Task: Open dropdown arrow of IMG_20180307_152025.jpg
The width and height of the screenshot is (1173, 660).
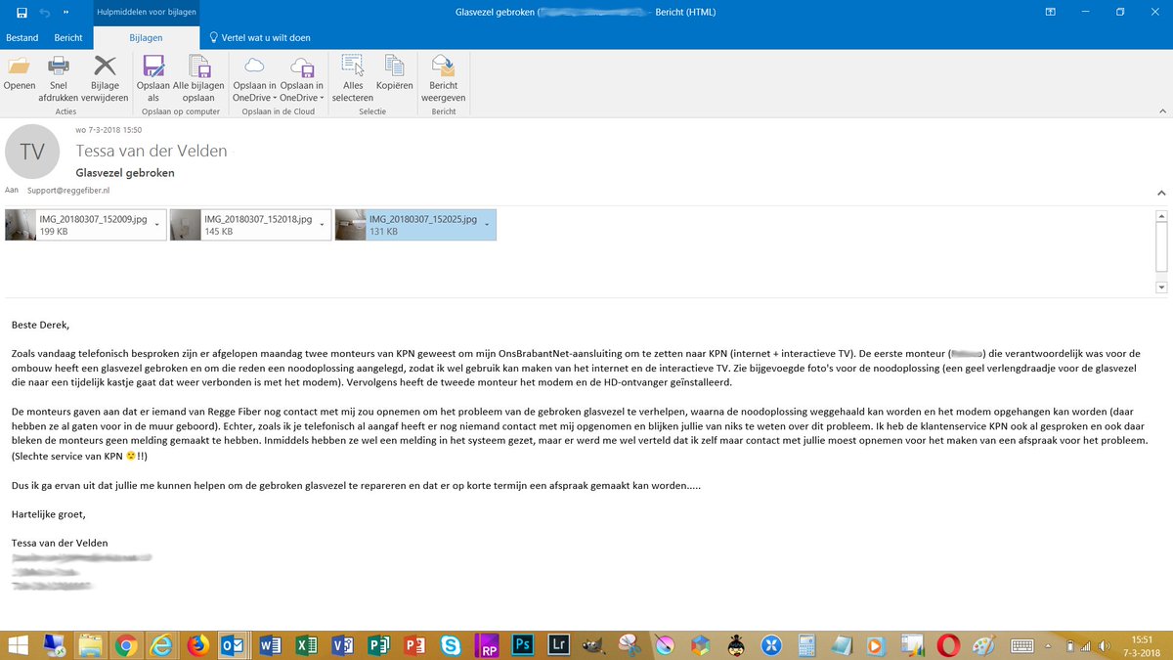Action: click(x=486, y=225)
